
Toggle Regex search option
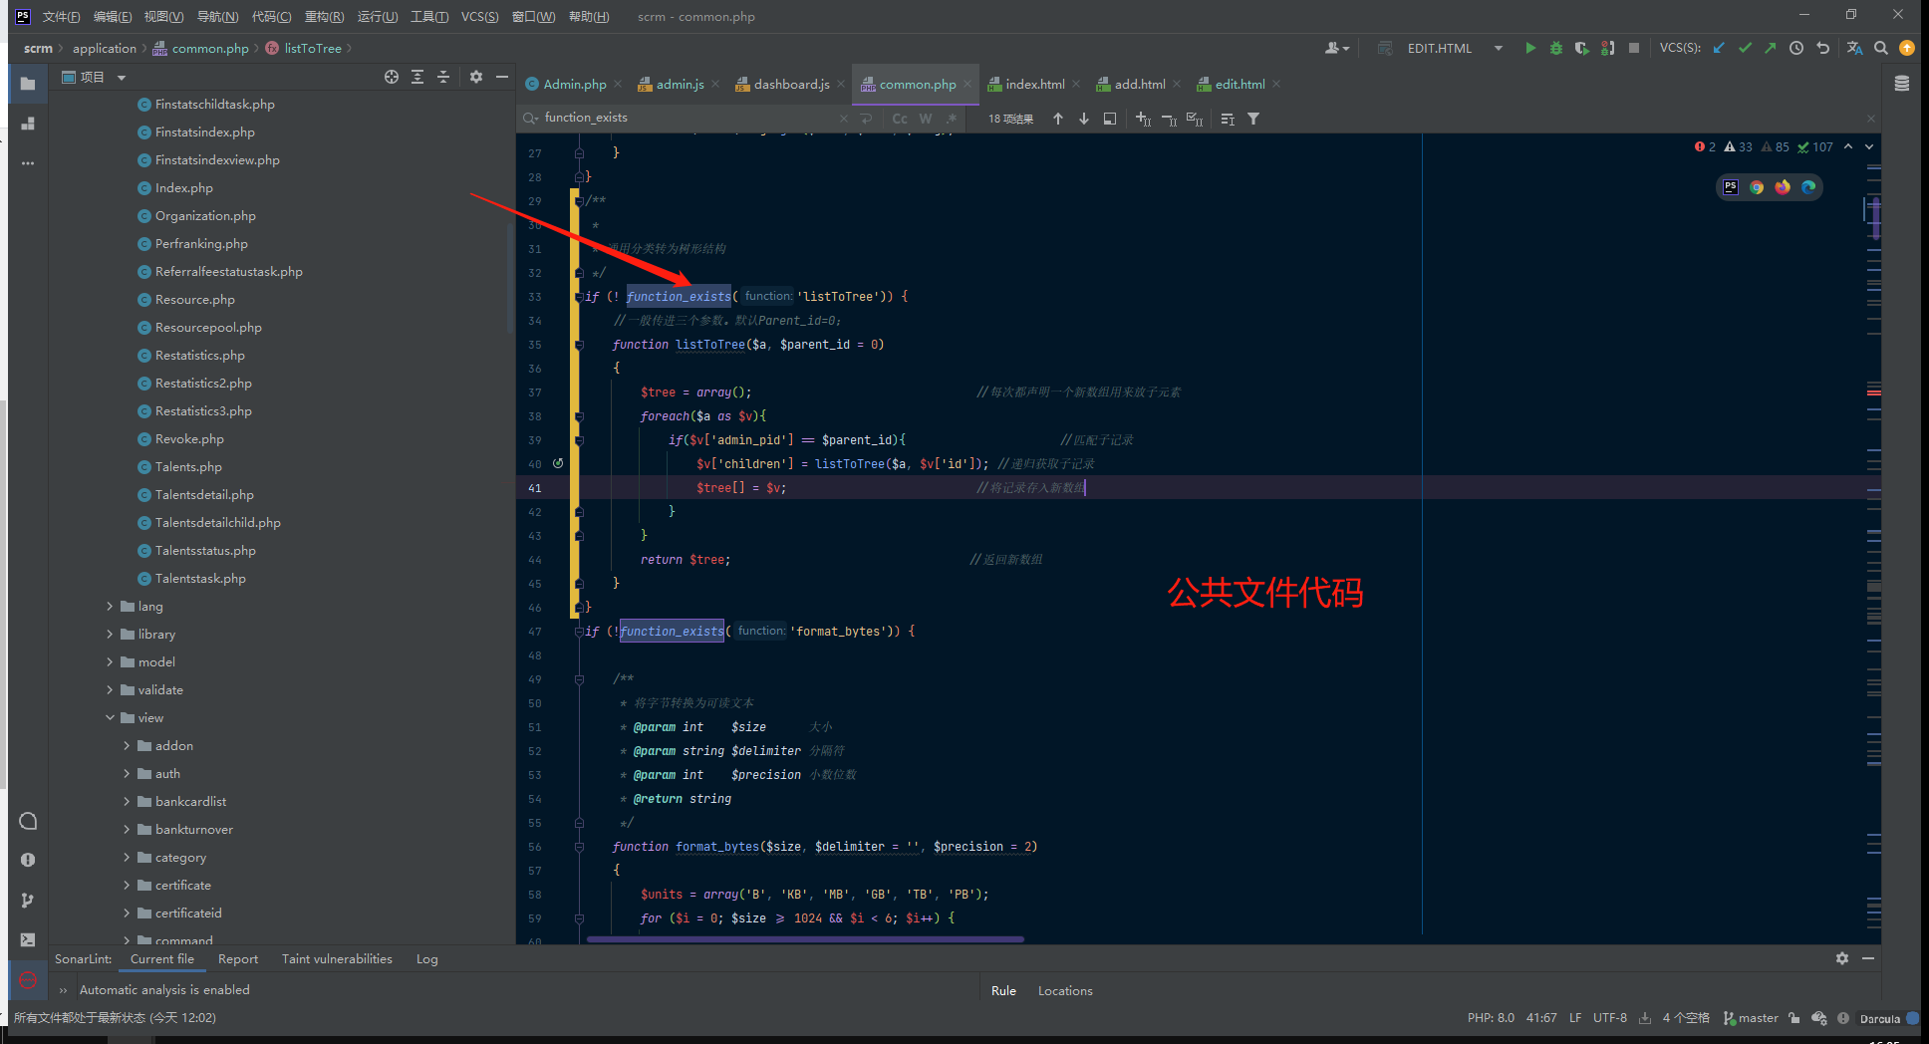pyautogui.click(x=952, y=119)
